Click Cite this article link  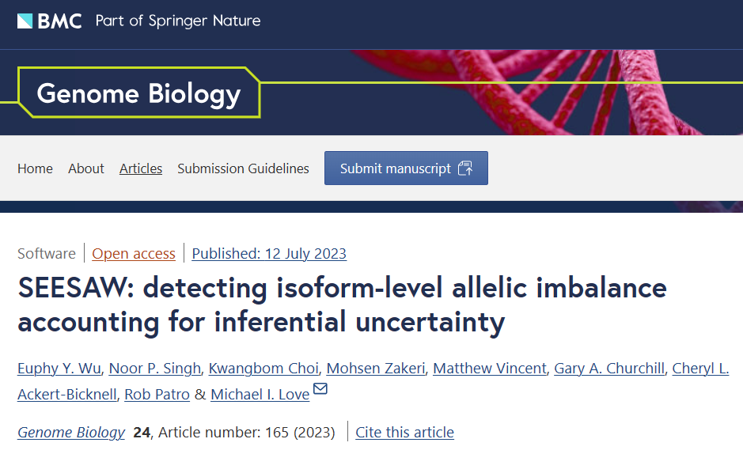[404, 432]
